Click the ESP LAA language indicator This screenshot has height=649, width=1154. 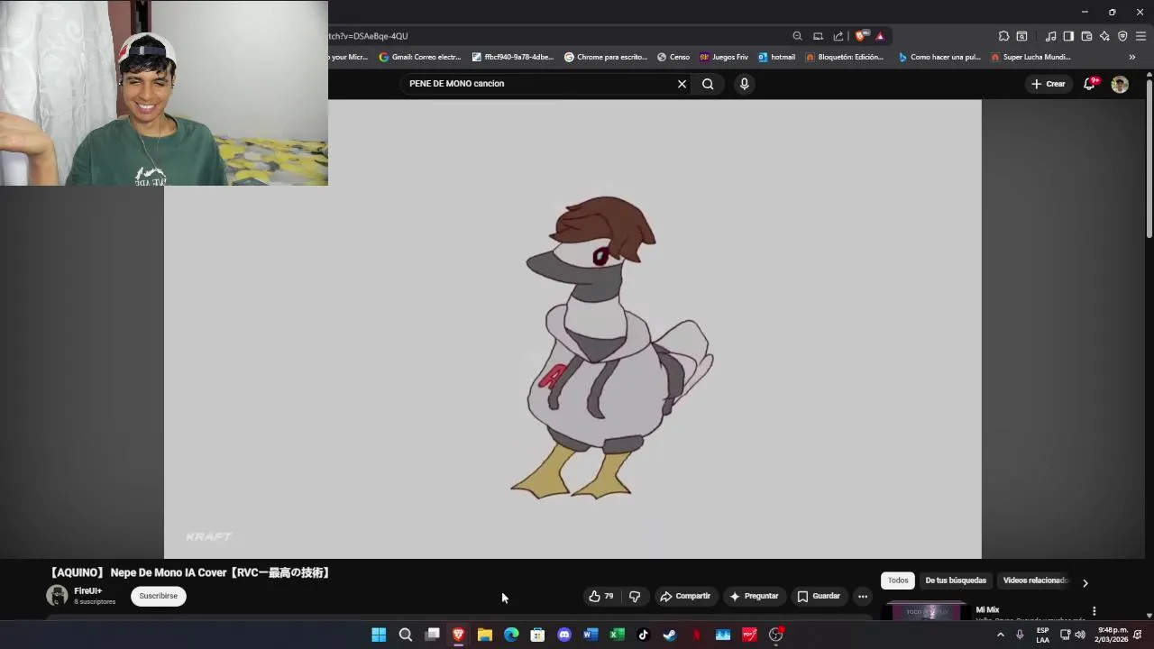tap(1042, 635)
